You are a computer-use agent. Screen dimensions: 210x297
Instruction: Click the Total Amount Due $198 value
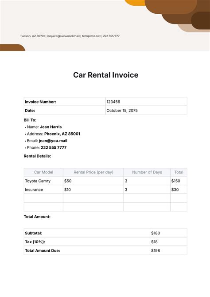coord(168,250)
